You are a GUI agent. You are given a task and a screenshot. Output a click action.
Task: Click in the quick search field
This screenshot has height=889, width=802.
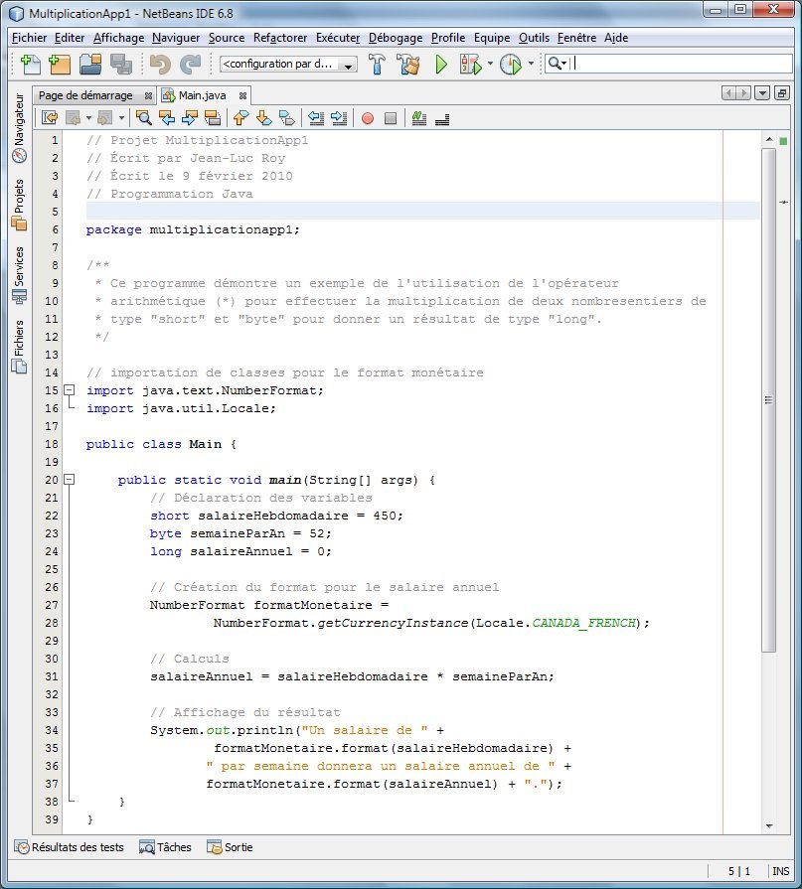pos(681,64)
